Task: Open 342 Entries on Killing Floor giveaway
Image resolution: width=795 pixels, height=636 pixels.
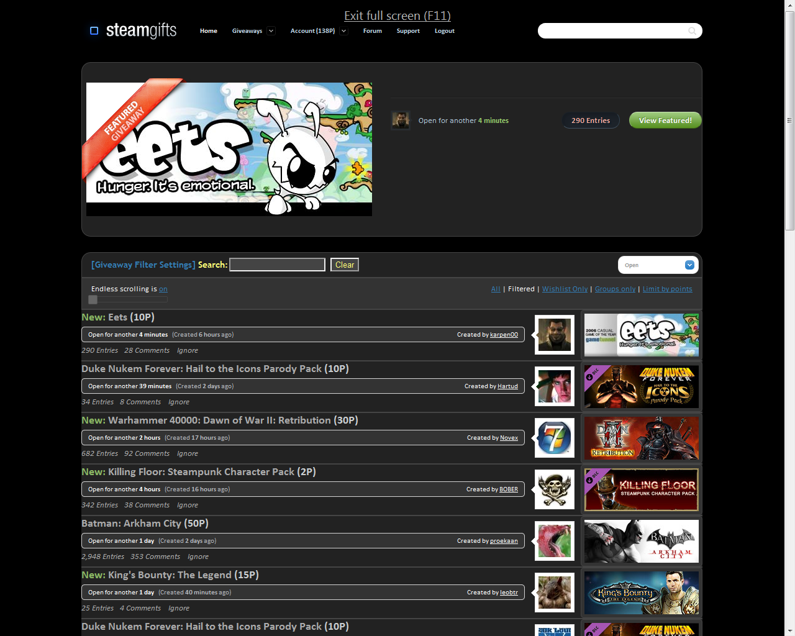Action: (99, 506)
